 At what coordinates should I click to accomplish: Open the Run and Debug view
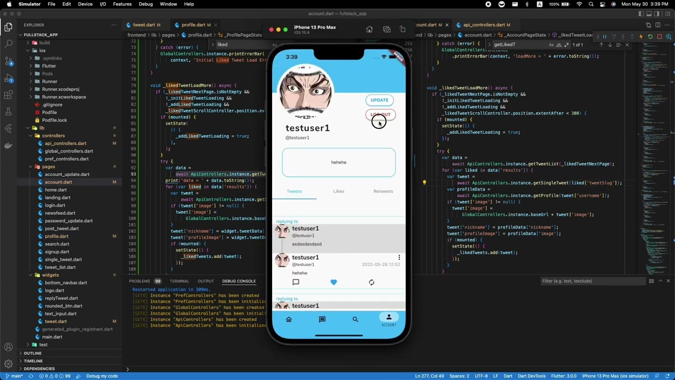8,78
